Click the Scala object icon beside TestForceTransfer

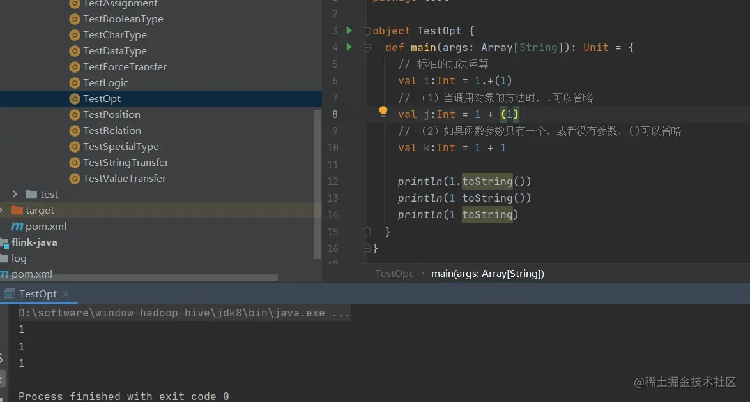tap(74, 67)
